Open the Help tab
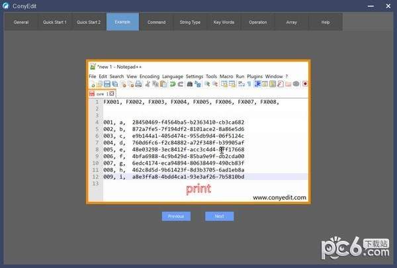Image resolution: width=397 pixels, height=268 pixels. click(326, 22)
